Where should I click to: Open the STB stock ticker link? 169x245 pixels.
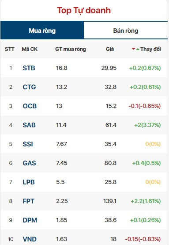[29, 68]
